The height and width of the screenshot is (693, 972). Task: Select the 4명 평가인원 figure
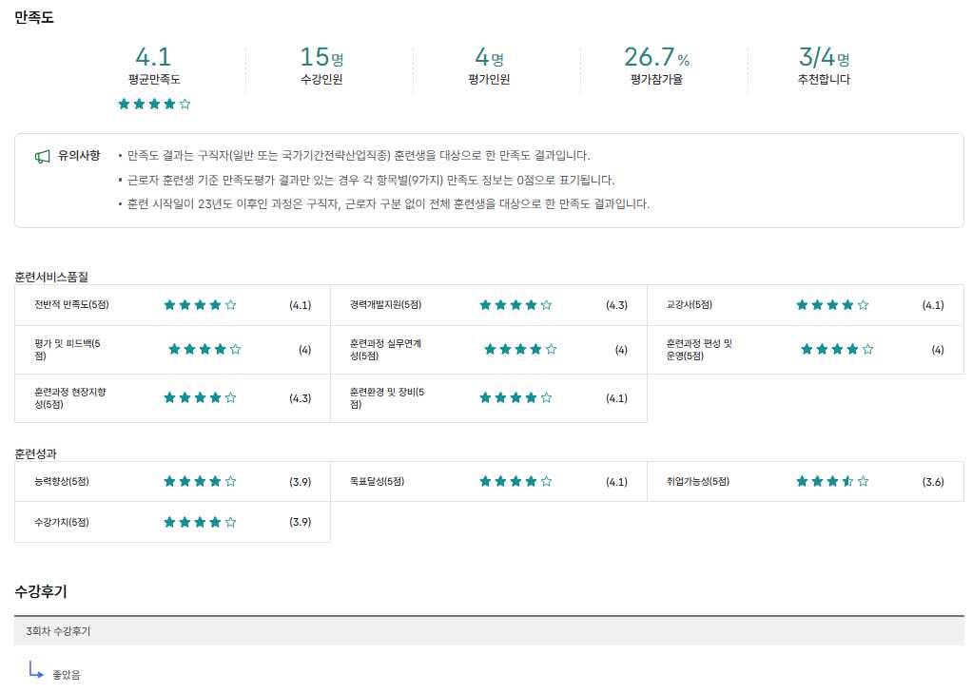click(x=489, y=57)
